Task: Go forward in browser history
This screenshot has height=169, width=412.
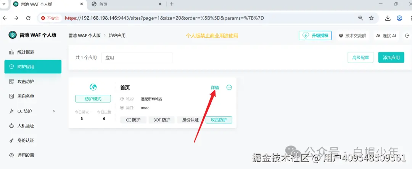Action: coord(16,18)
